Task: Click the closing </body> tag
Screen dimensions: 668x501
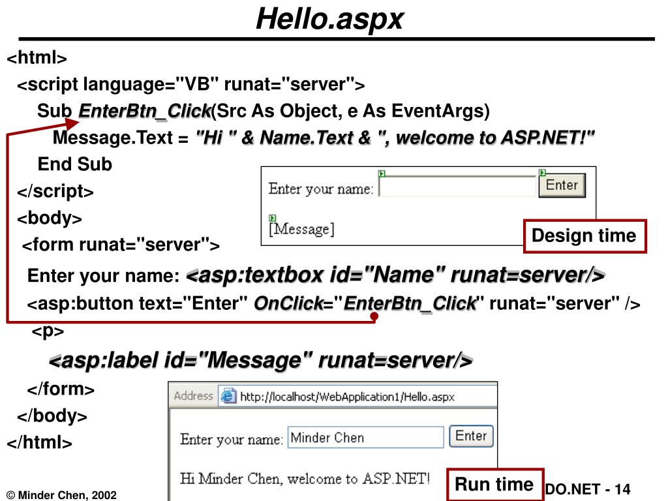Action: [x=52, y=416]
